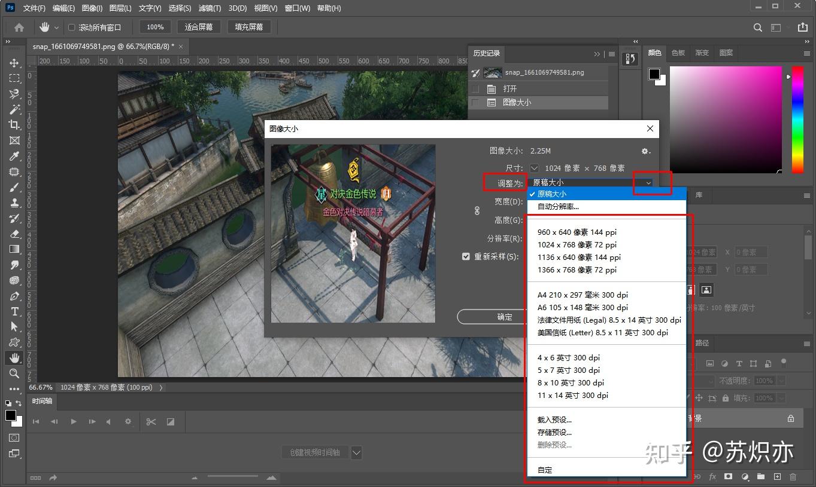Select the Pen tool
Viewport: 816px width, 487px height.
[14, 296]
